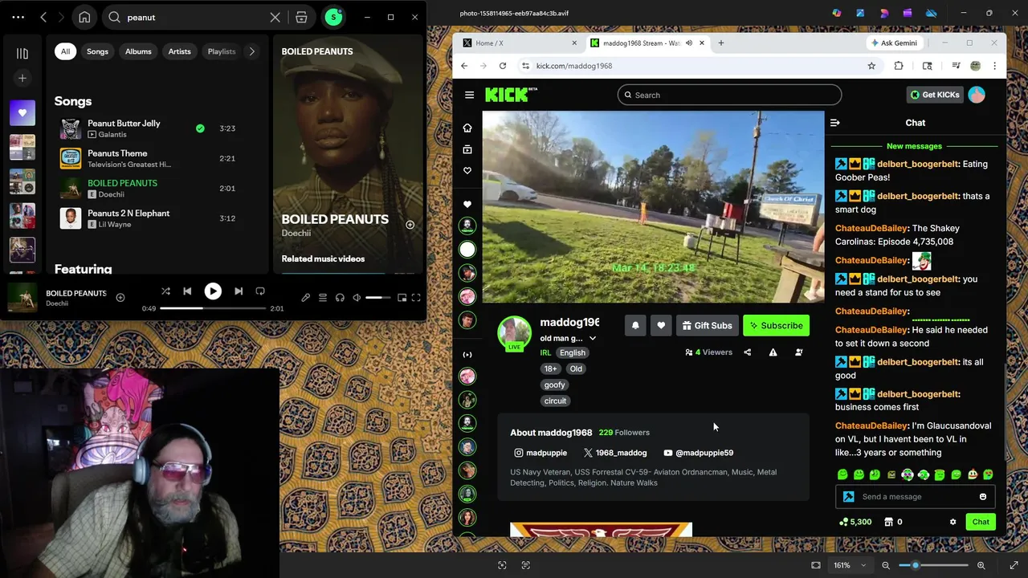Select the Artists filter chip
Viewport: 1028px width, 578px height.
coord(179,51)
